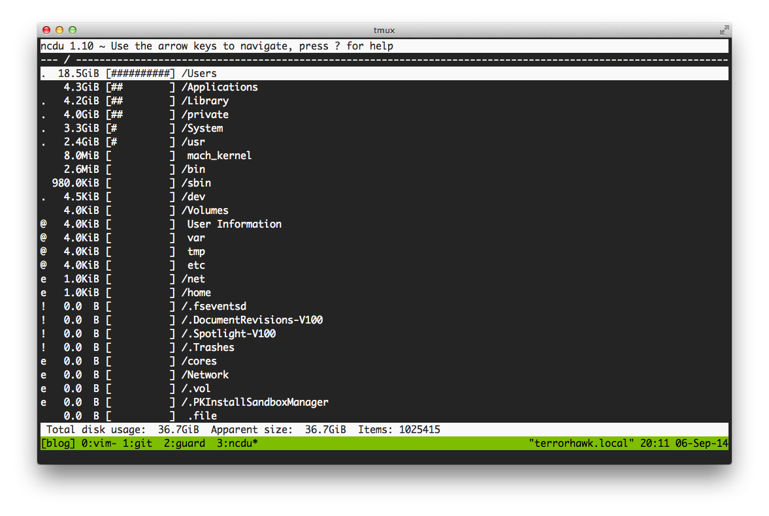Click the usage bar graph for /Users

[140, 74]
